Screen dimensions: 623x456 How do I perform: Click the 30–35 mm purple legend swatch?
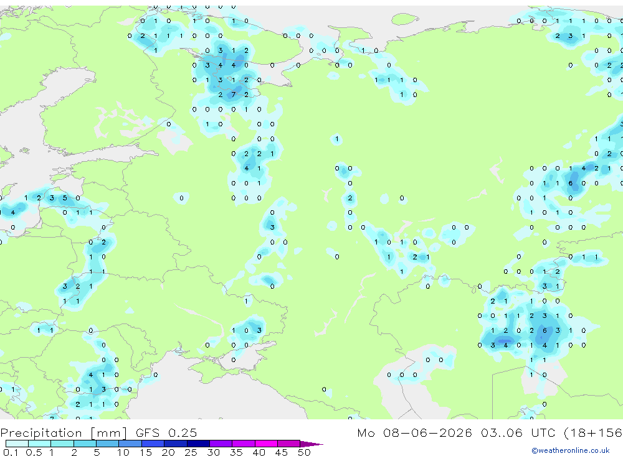[x=221, y=444]
